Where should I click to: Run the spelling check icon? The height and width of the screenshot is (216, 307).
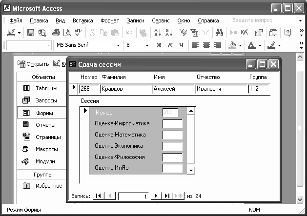(78, 33)
